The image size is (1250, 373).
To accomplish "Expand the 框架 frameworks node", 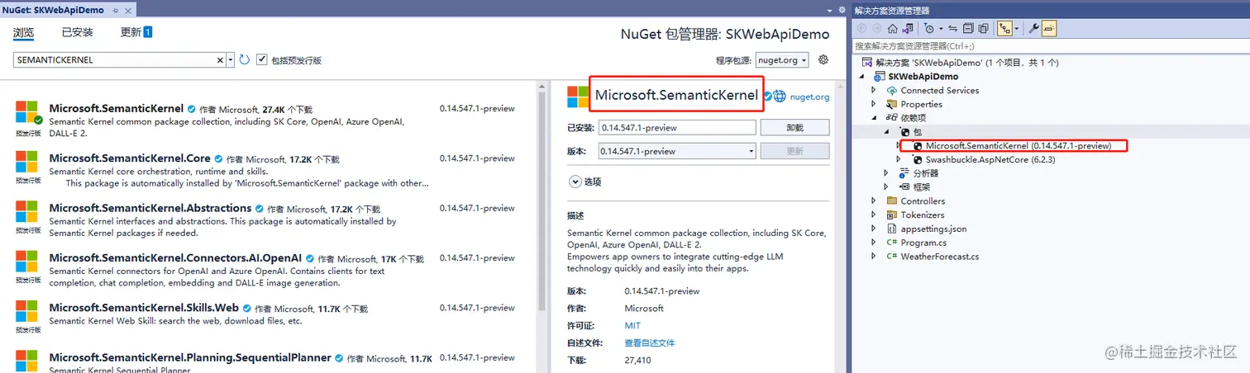I will pos(886,187).
